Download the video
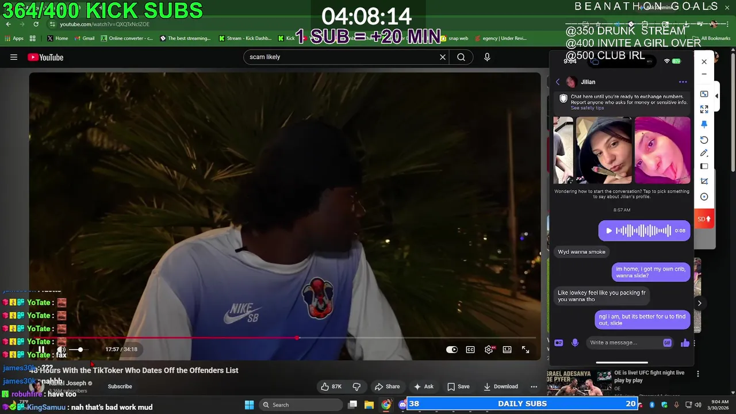The height and width of the screenshot is (414, 736). click(x=501, y=386)
